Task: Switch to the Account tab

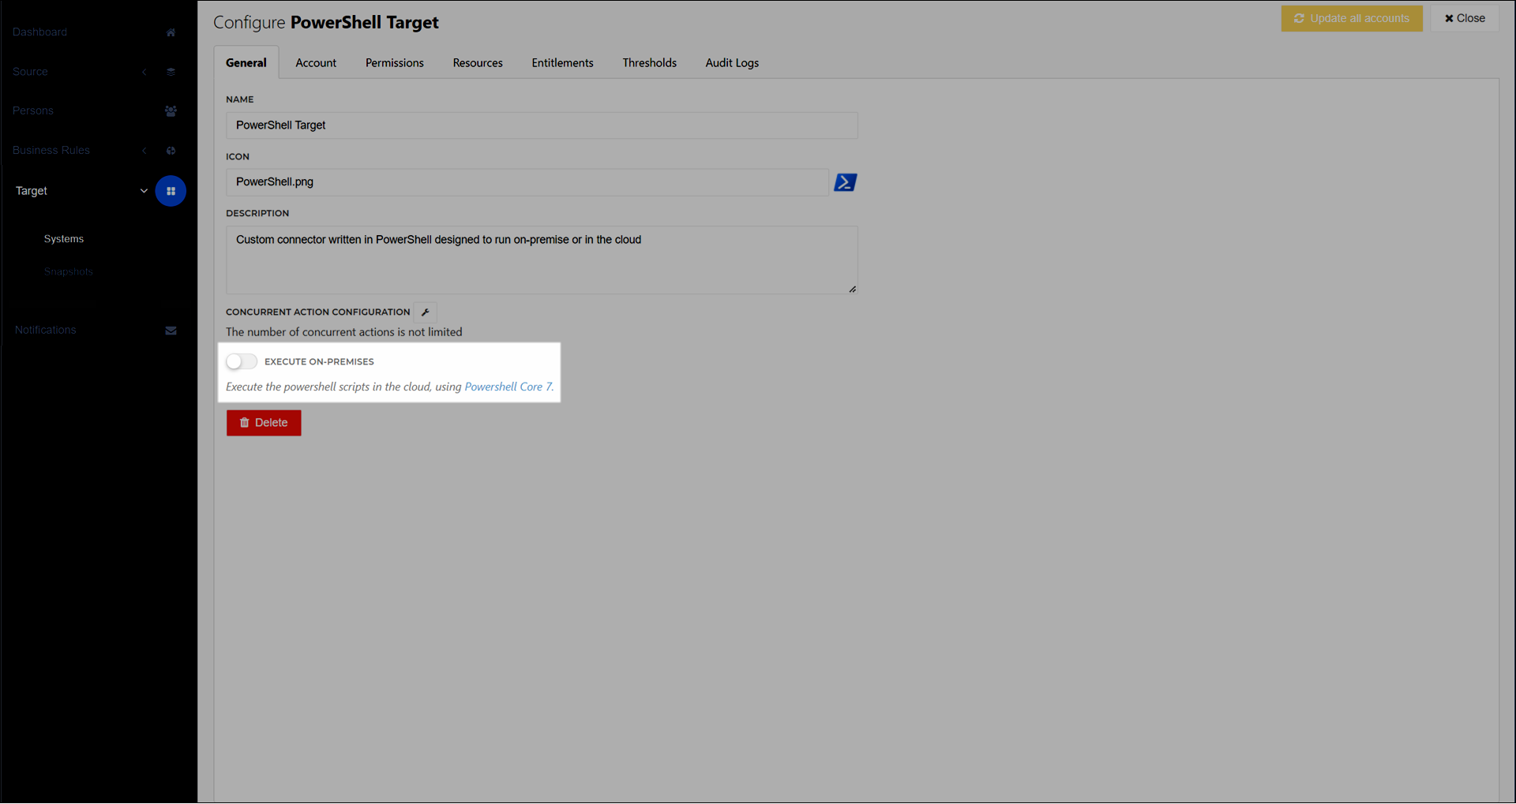Action: click(316, 63)
